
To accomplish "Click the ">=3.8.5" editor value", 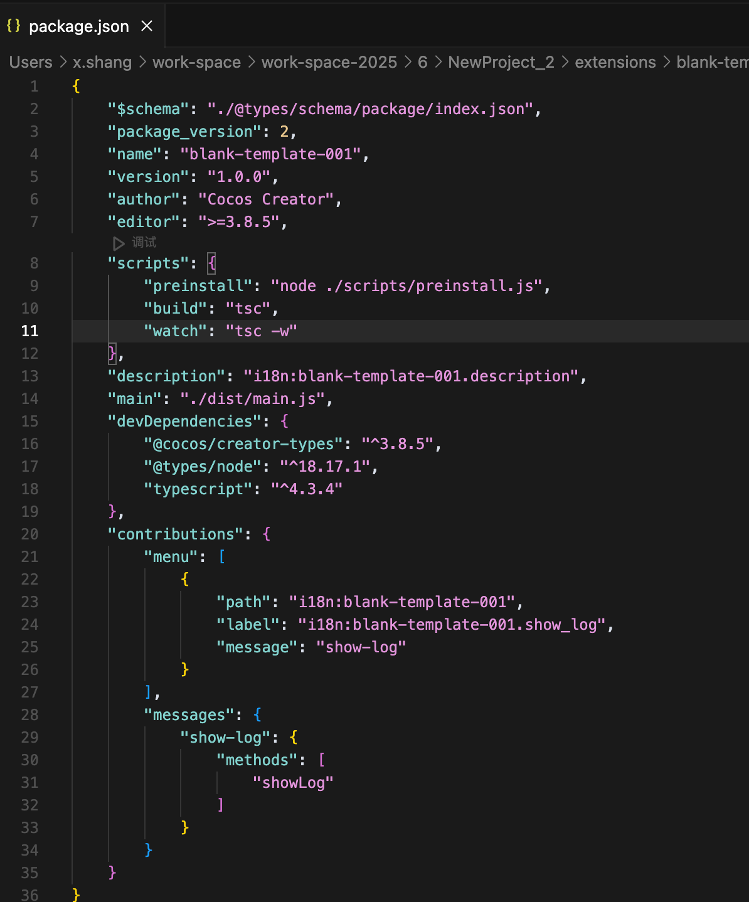I will click(239, 221).
